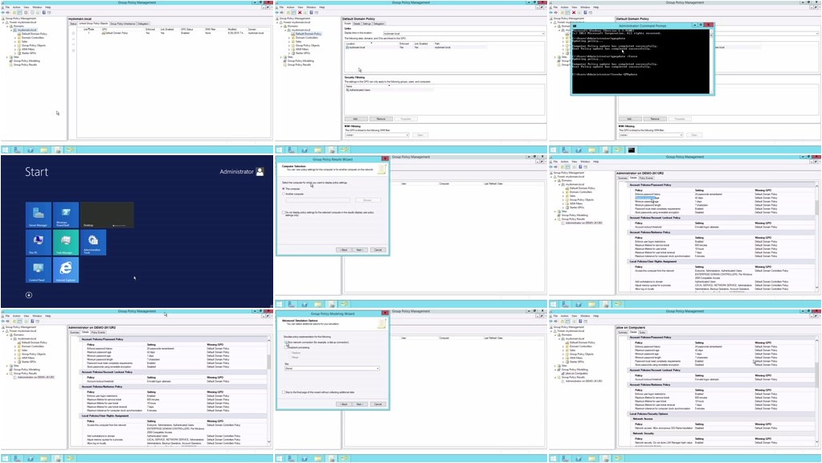Screen dimensions: 822x463
Task: Open the WMI filter dropdown beneath the Command Prompt window
Action: point(651,135)
